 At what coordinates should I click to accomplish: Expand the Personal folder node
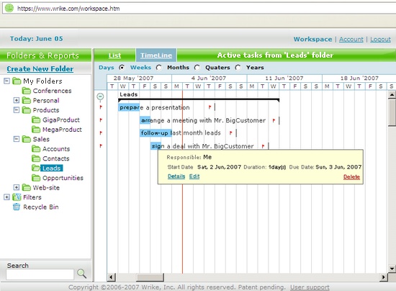tap(17, 100)
